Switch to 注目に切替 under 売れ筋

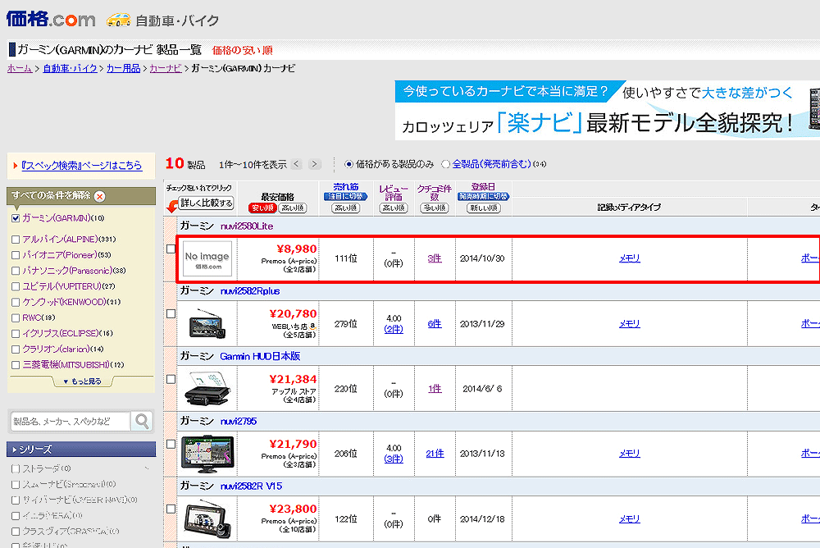pyautogui.click(x=346, y=196)
